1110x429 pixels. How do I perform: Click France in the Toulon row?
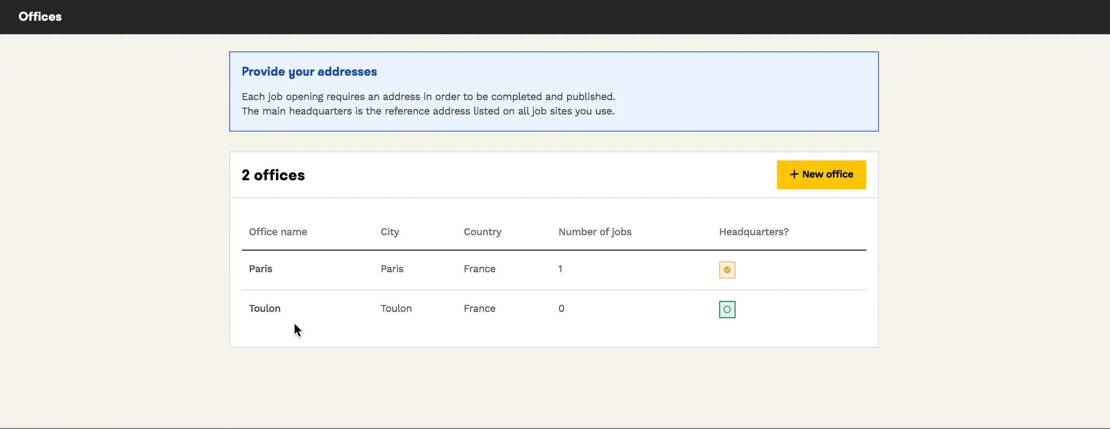(479, 309)
